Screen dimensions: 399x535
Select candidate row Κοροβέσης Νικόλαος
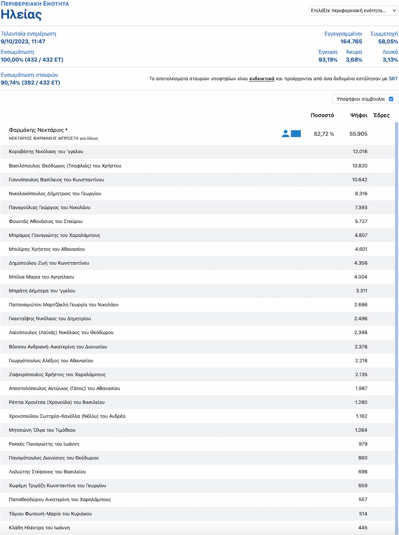click(197, 152)
